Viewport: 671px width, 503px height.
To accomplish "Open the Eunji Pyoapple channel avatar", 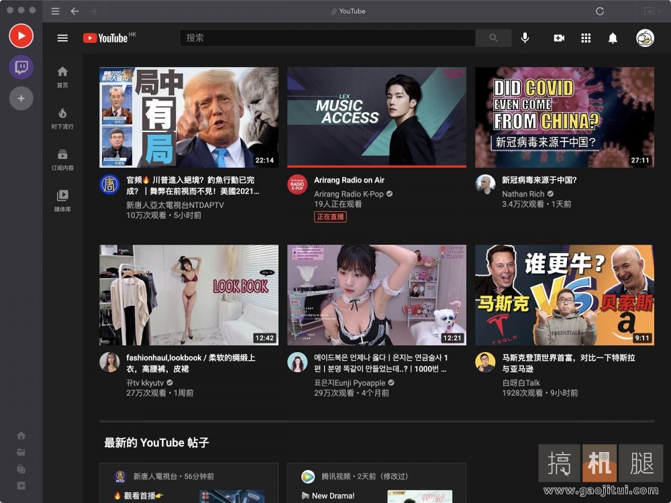I will click(x=297, y=362).
